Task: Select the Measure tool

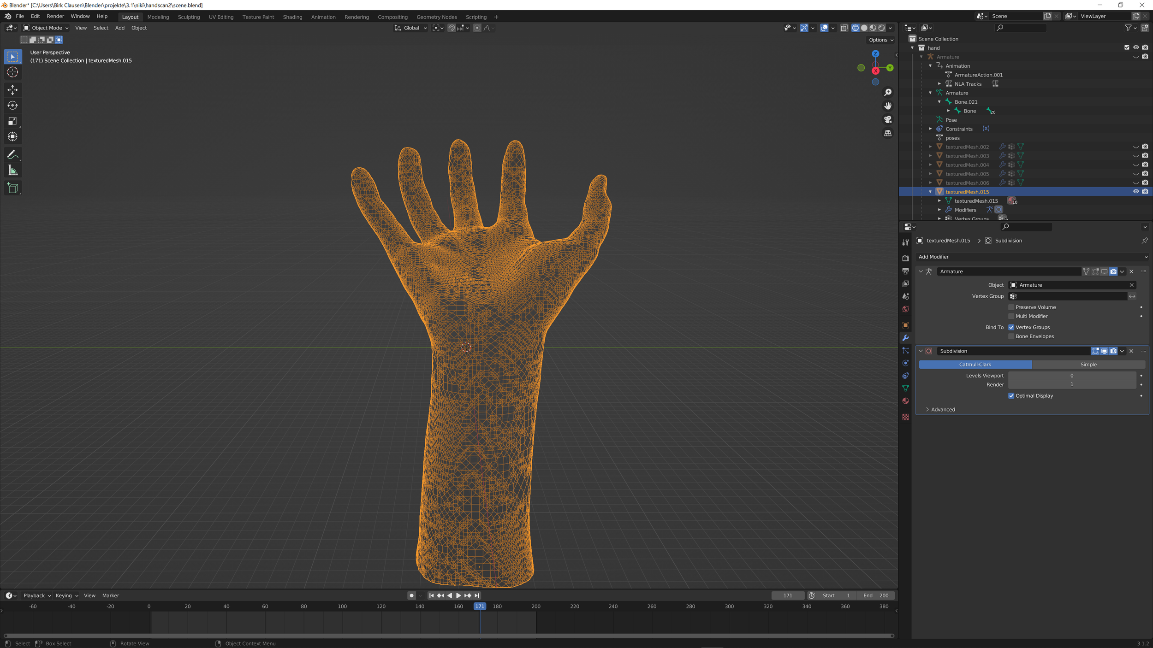Action: [x=12, y=171]
